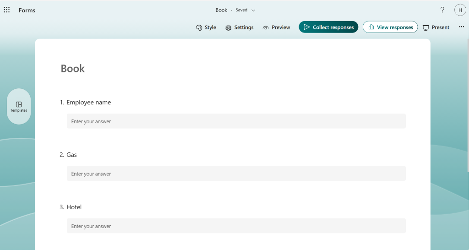Open the Forms home link
469x250 pixels.
click(27, 10)
